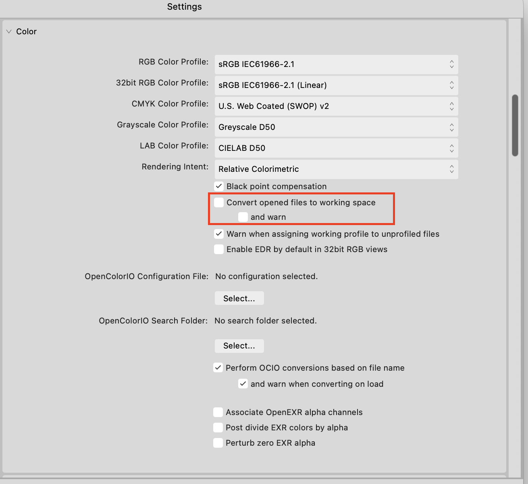Change the CMYK Color Profile selection
Image resolution: width=528 pixels, height=484 pixels.
click(x=336, y=106)
